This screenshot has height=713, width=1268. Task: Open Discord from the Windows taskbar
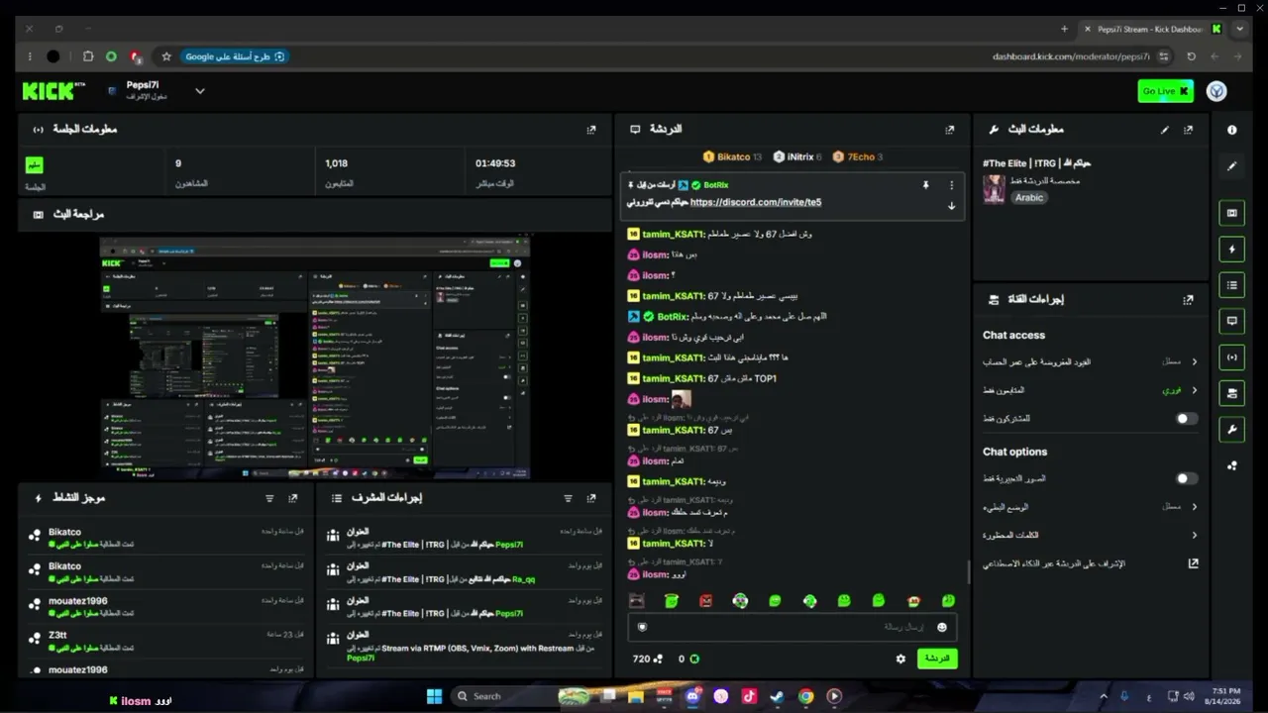click(693, 696)
